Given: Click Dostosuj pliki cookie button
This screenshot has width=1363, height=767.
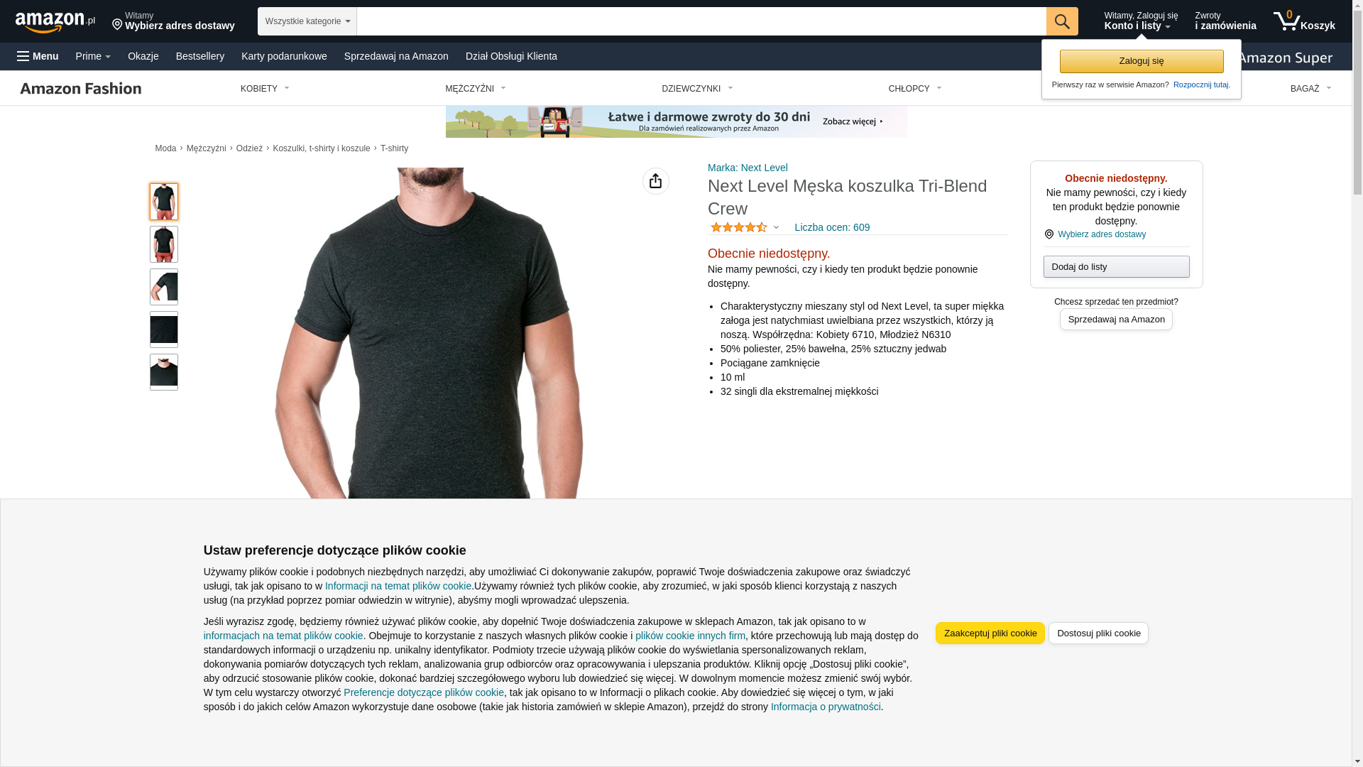Looking at the screenshot, I should point(1098,633).
